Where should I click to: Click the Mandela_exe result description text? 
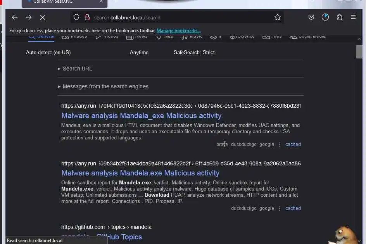(180, 132)
